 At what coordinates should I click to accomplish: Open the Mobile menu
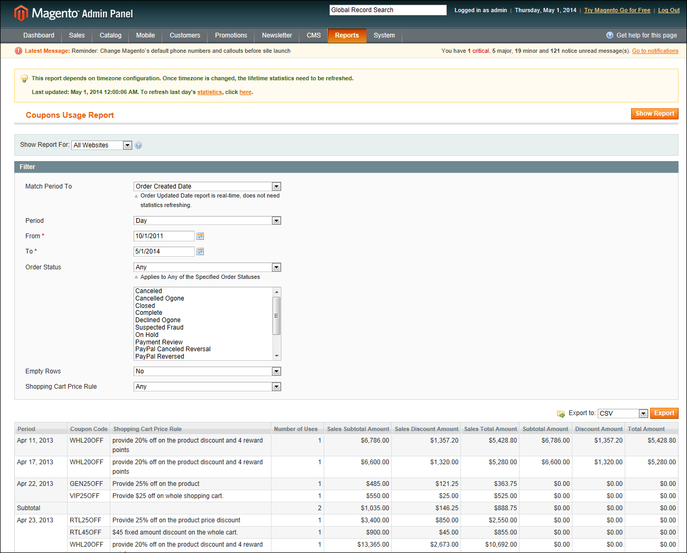tap(145, 35)
